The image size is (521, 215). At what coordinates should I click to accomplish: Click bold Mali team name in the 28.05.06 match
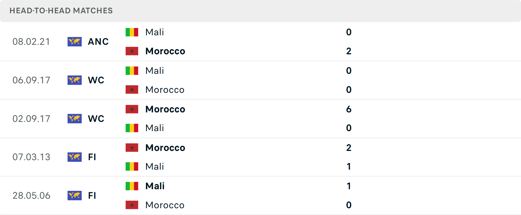click(155, 186)
